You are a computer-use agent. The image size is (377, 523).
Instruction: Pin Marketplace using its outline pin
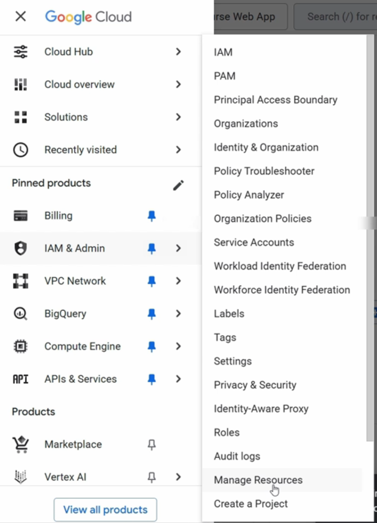pyautogui.click(x=152, y=444)
